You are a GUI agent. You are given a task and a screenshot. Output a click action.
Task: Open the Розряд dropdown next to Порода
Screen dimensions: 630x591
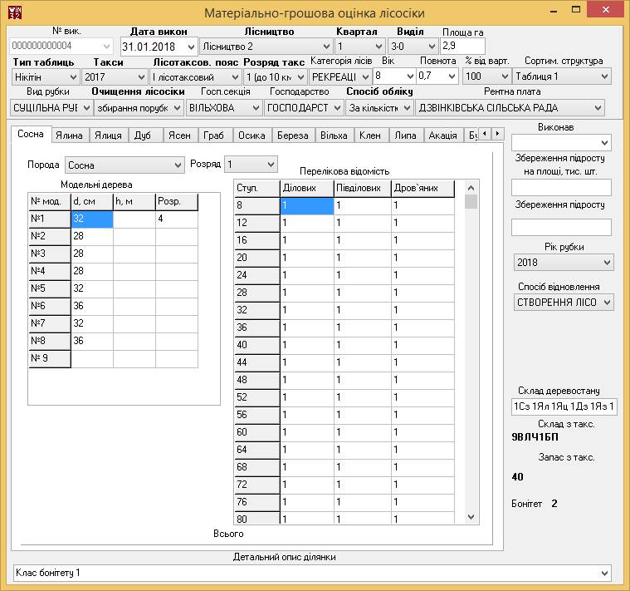(271, 164)
